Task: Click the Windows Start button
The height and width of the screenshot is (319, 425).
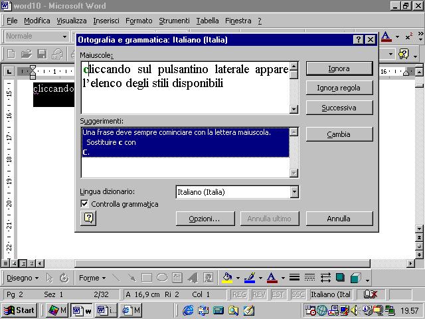Action: coord(19,310)
